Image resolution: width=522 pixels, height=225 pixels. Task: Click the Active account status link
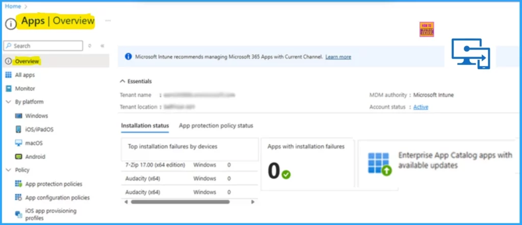coord(421,107)
